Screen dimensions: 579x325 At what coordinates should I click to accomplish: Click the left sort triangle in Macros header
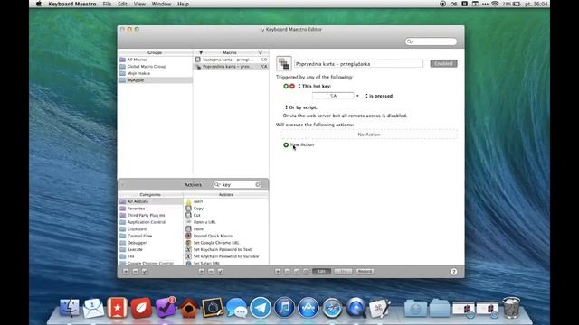point(201,52)
